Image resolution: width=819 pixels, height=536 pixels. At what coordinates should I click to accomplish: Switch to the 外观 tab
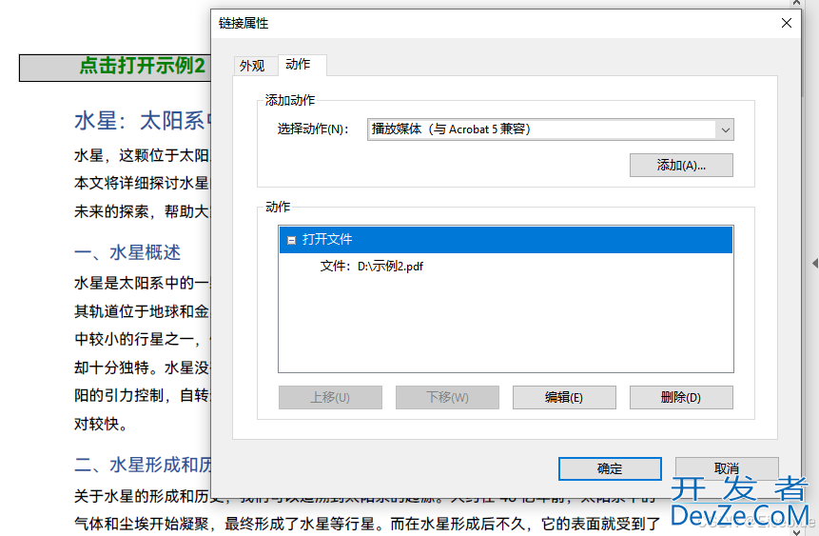[x=252, y=66]
